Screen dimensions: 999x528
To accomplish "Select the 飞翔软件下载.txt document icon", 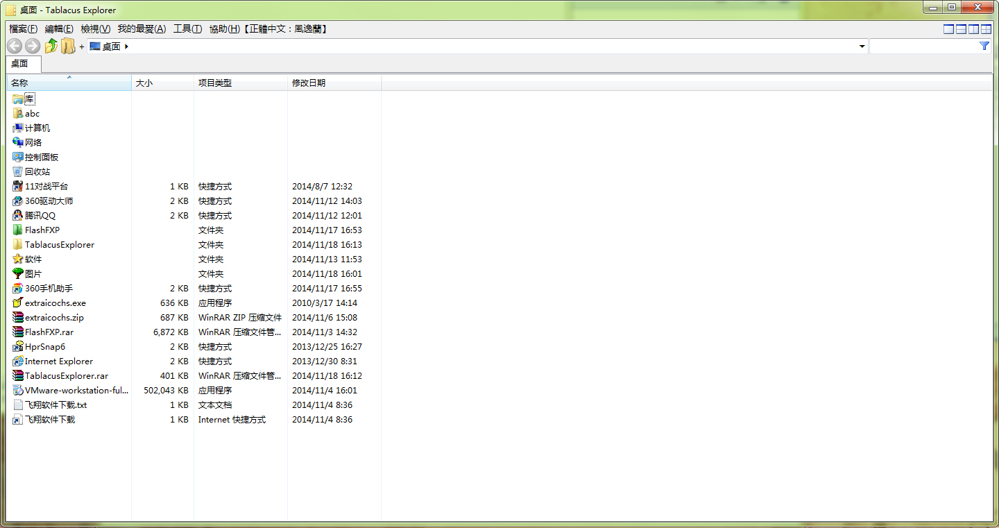I will pos(18,404).
